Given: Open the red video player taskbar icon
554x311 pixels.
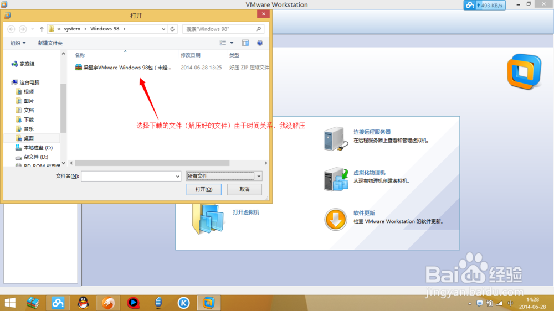Looking at the screenshot, I should [133, 303].
